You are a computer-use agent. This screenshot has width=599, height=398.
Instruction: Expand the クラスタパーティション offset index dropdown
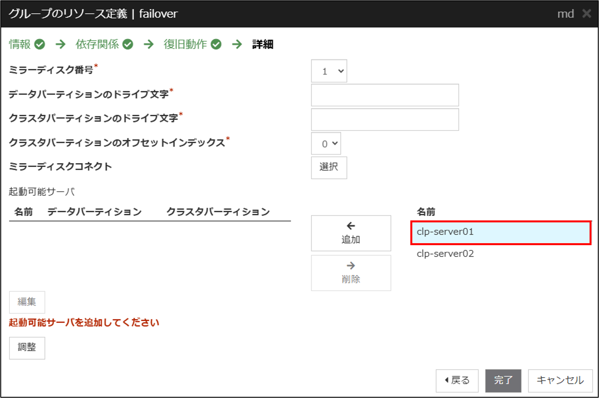[x=326, y=144]
